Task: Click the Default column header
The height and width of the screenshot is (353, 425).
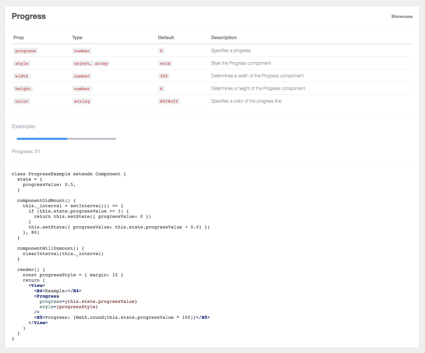Action: click(x=166, y=38)
